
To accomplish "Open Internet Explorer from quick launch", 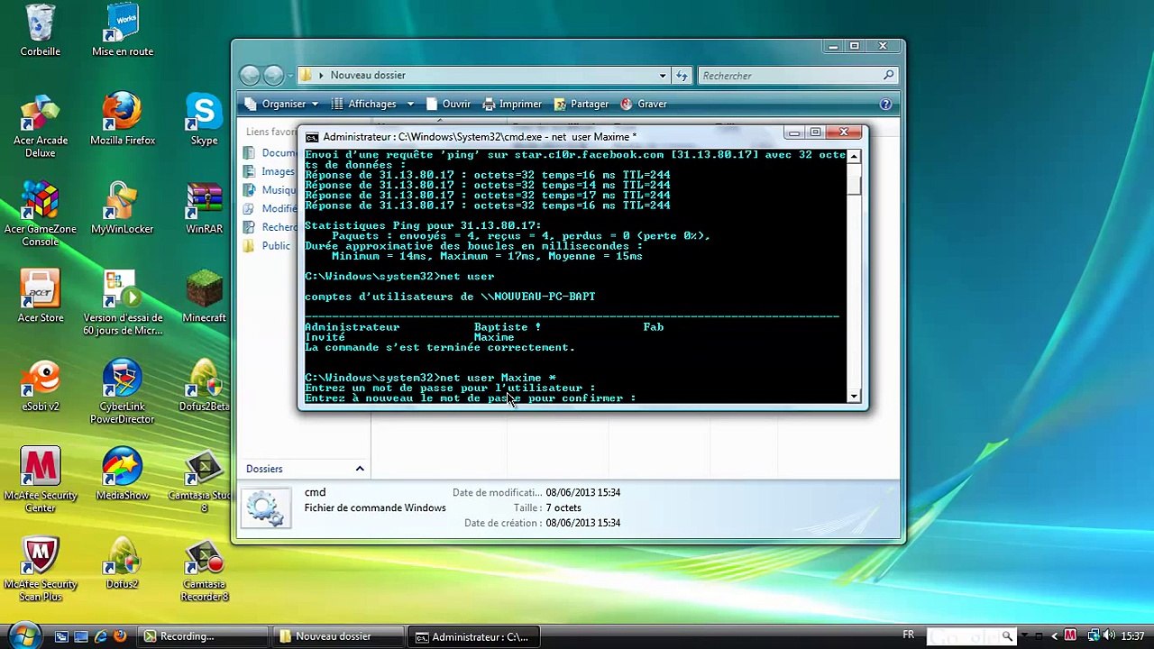I will click(x=101, y=636).
